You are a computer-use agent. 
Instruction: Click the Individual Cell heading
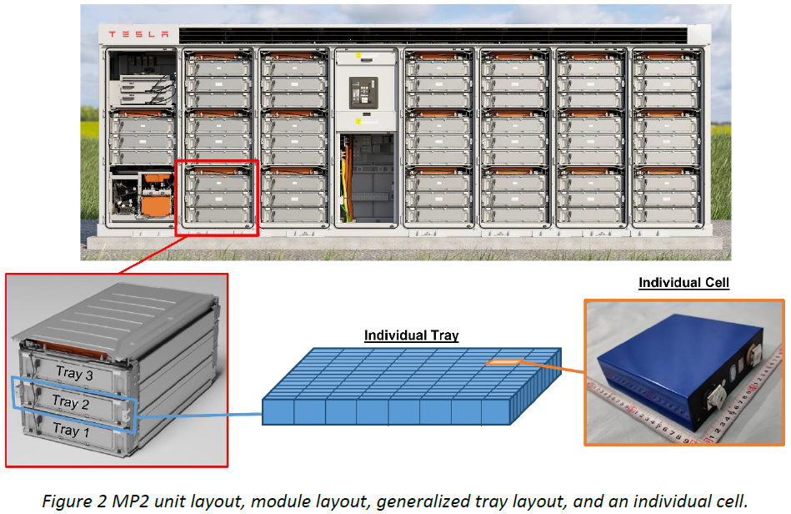[683, 283]
